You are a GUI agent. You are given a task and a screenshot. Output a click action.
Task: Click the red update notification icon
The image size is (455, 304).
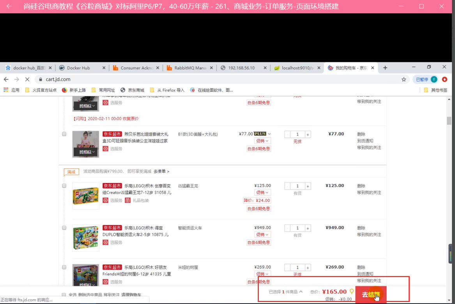444,79
